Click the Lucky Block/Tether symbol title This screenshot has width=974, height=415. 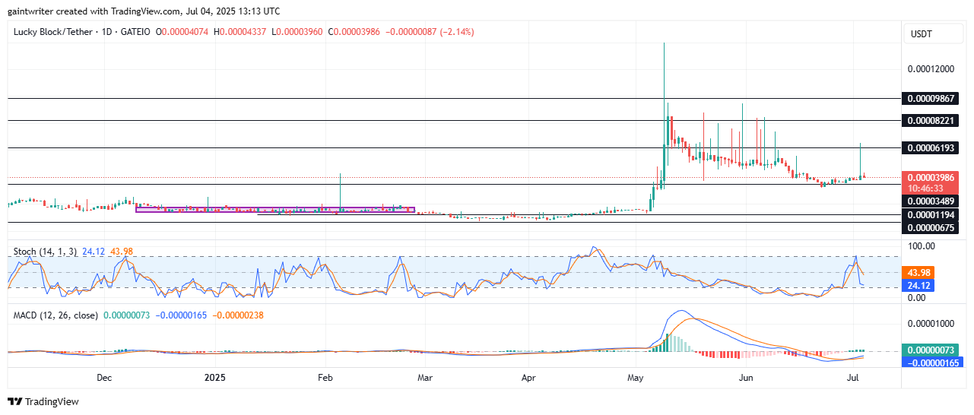coord(53,33)
